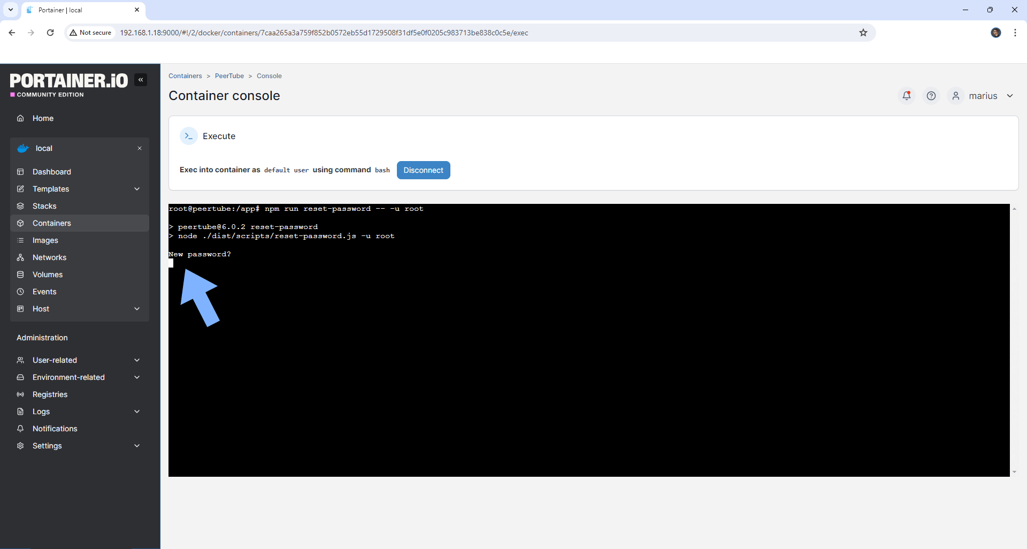Screen dimensions: 1027x549
Task: Open the PeerTube breadcrumb link
Action: point(229,75)
